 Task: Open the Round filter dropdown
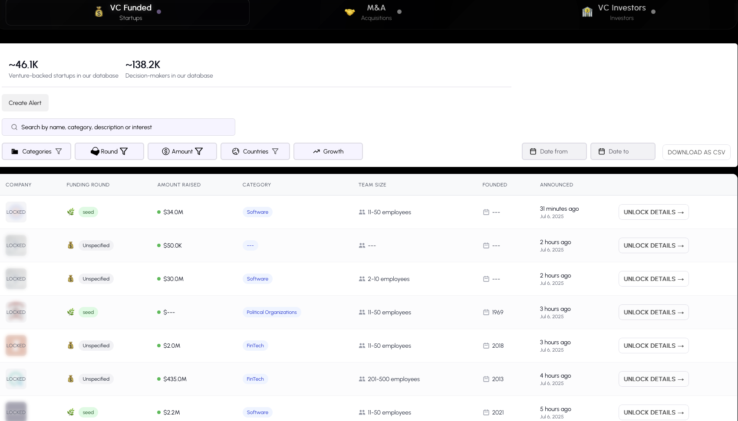[109, 151]
